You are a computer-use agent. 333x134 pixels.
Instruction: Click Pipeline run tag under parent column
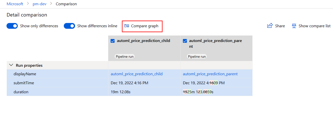point(197,56)
